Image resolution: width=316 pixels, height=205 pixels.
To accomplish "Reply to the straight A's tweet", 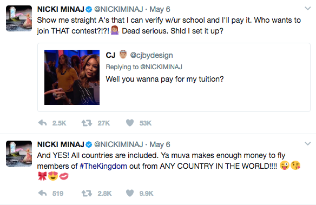I will (x=43, y=123).
